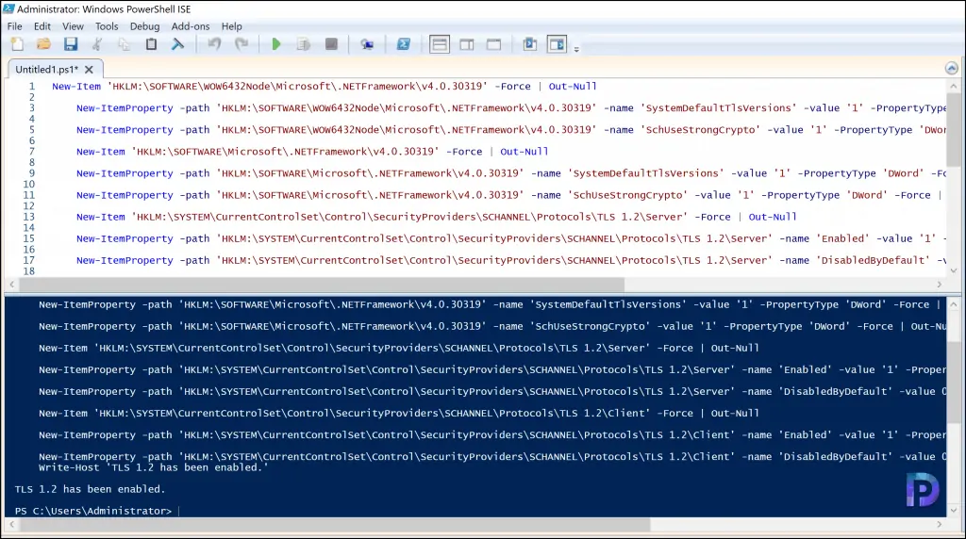Click console line Write-Host 'TLS 1.2 has been enabled.'

click(154, 467)
